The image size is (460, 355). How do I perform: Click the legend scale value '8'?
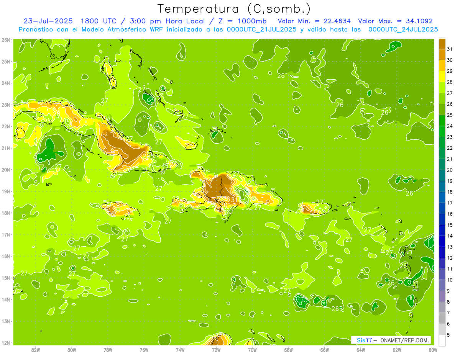click(449, 302)
